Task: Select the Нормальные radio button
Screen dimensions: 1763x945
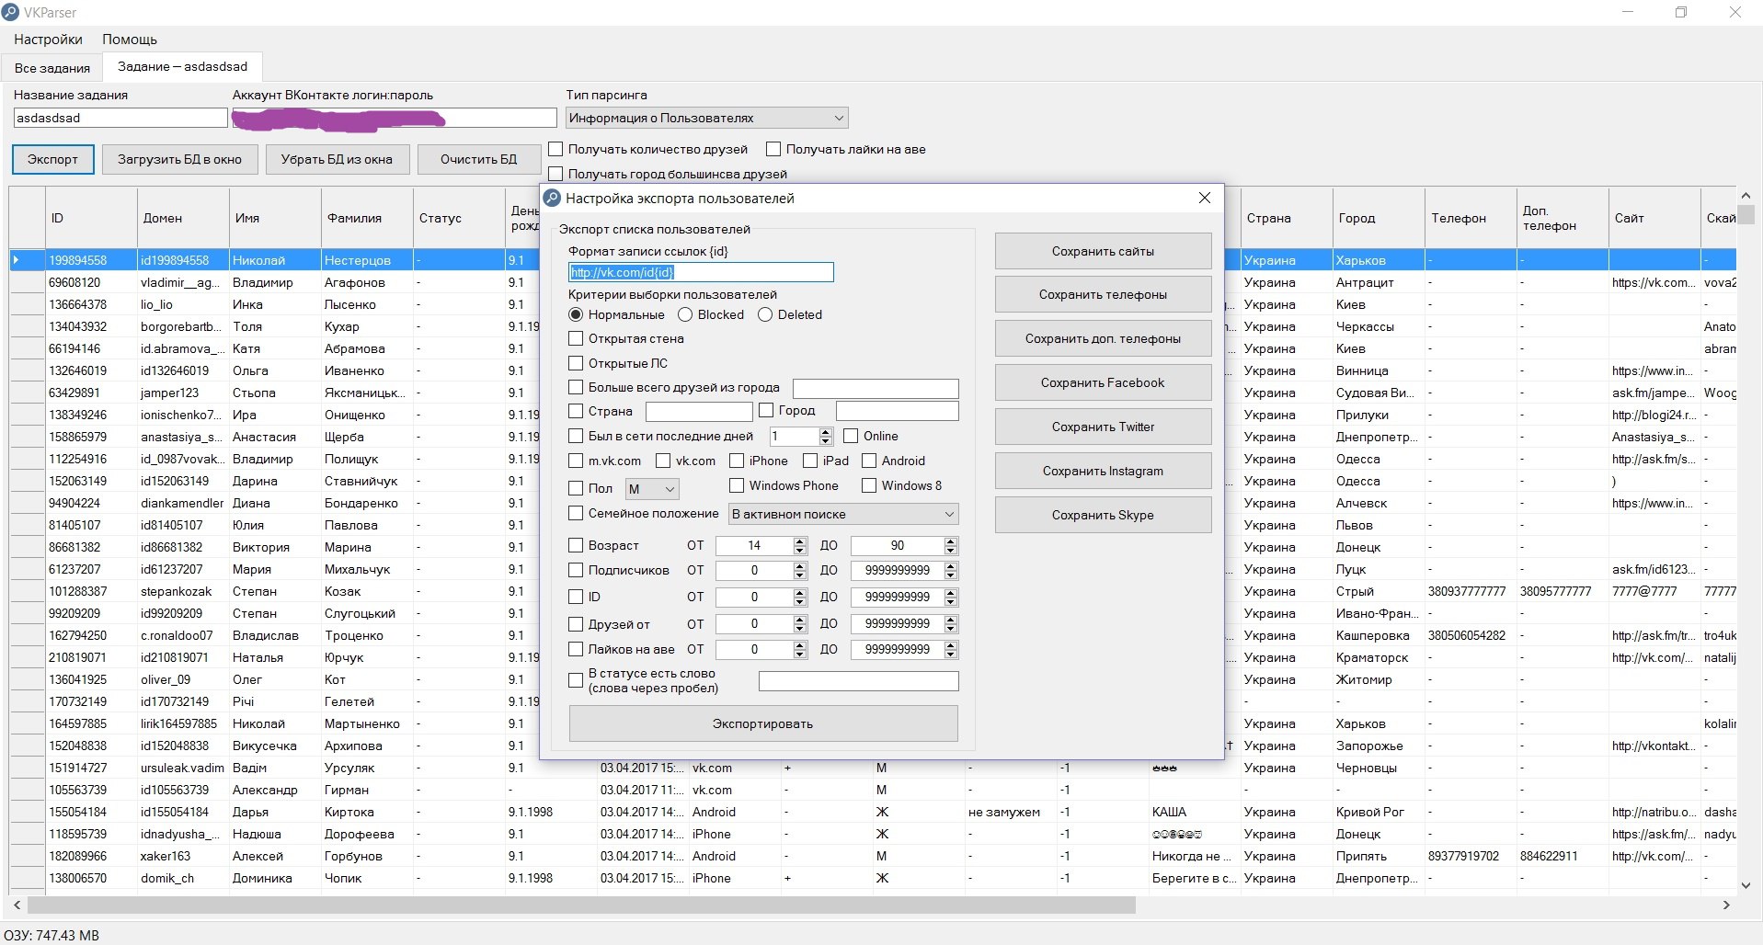Action: tap(576, 314)
